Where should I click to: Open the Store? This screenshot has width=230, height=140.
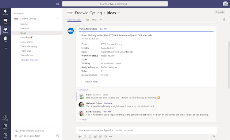point(5,127)
